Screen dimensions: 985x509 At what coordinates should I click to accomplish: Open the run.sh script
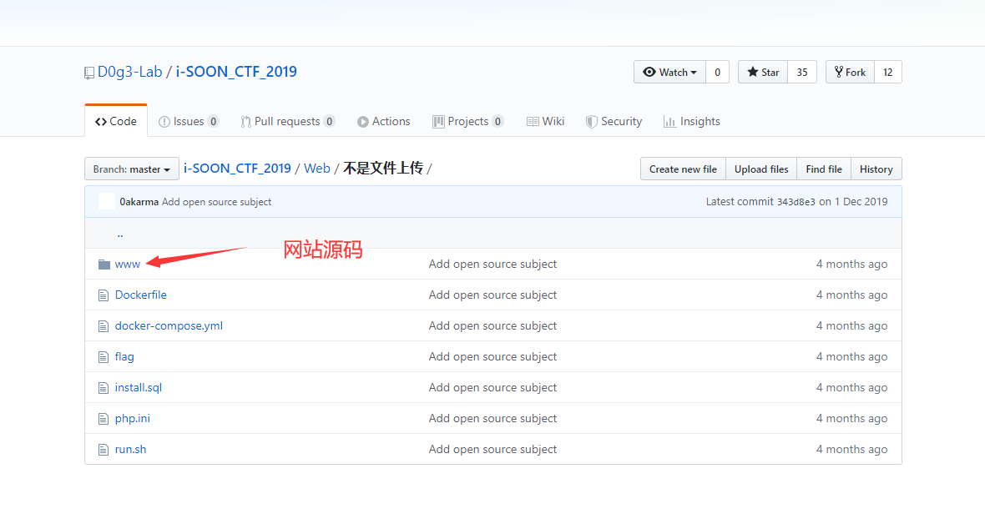pos(131,450)
